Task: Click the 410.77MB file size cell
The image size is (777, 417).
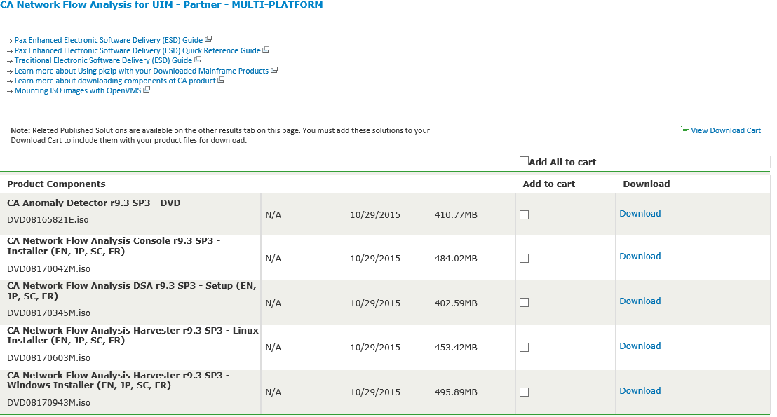Action: (456, 215)
